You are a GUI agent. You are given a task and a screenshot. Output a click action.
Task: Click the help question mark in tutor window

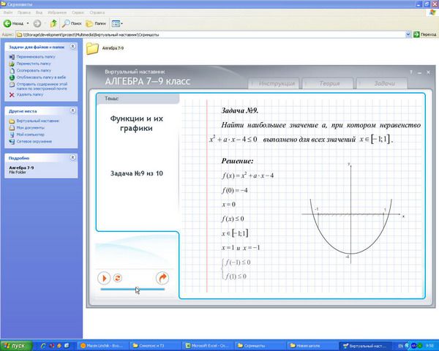click(411, 72)
